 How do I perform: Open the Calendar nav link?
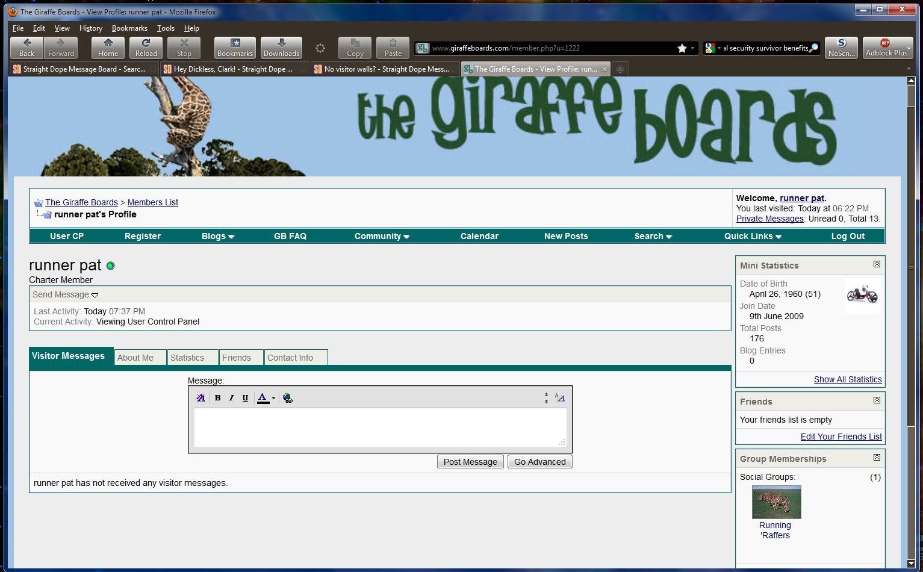[x=479, y=236]
